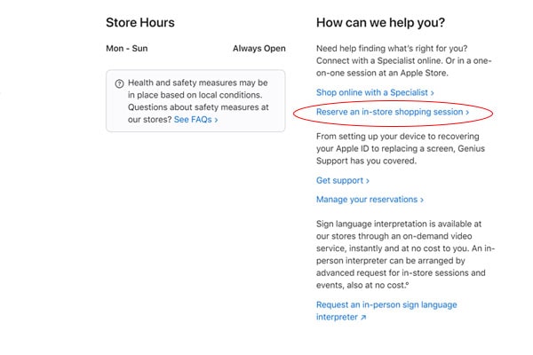Screen dimensions: 533x355
Task: Select the 'How can we help you?' heading
Action: pyautogui.click(x=380, y=22)
